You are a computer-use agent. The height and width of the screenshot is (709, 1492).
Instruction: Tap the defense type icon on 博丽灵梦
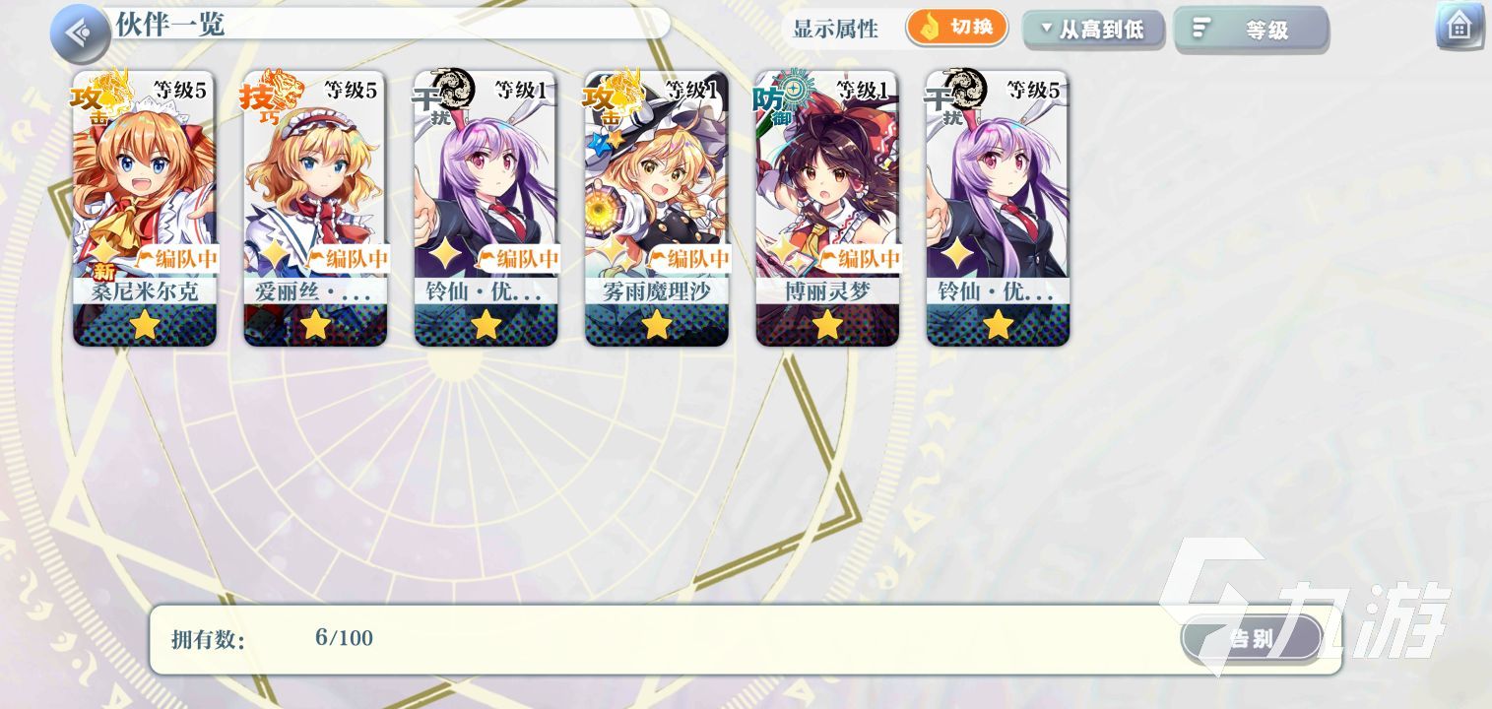coord(784,95)
